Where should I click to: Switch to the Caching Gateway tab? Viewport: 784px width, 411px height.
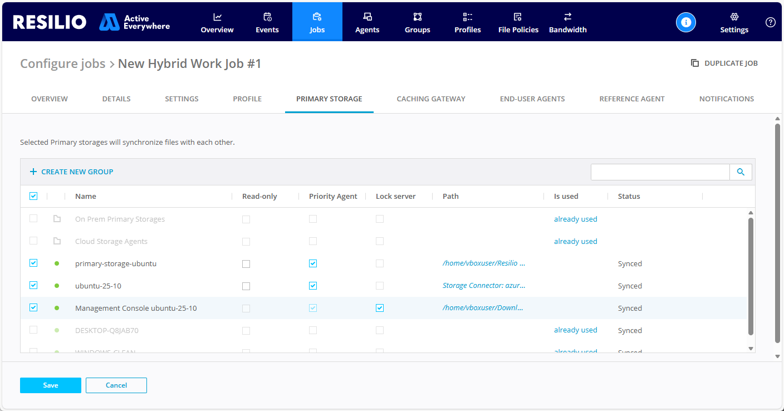pyautogui.click(x=431, y=99)
